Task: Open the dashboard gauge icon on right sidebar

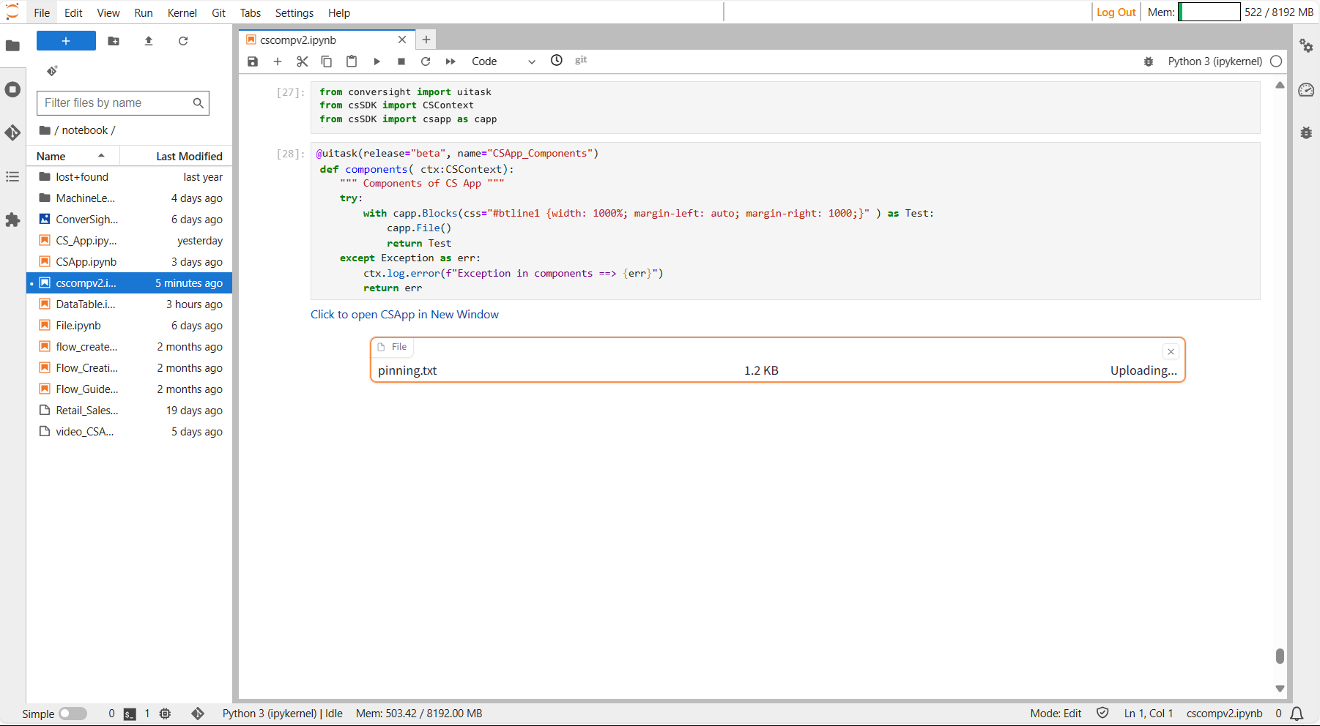Action: (x=1306, y=89)
